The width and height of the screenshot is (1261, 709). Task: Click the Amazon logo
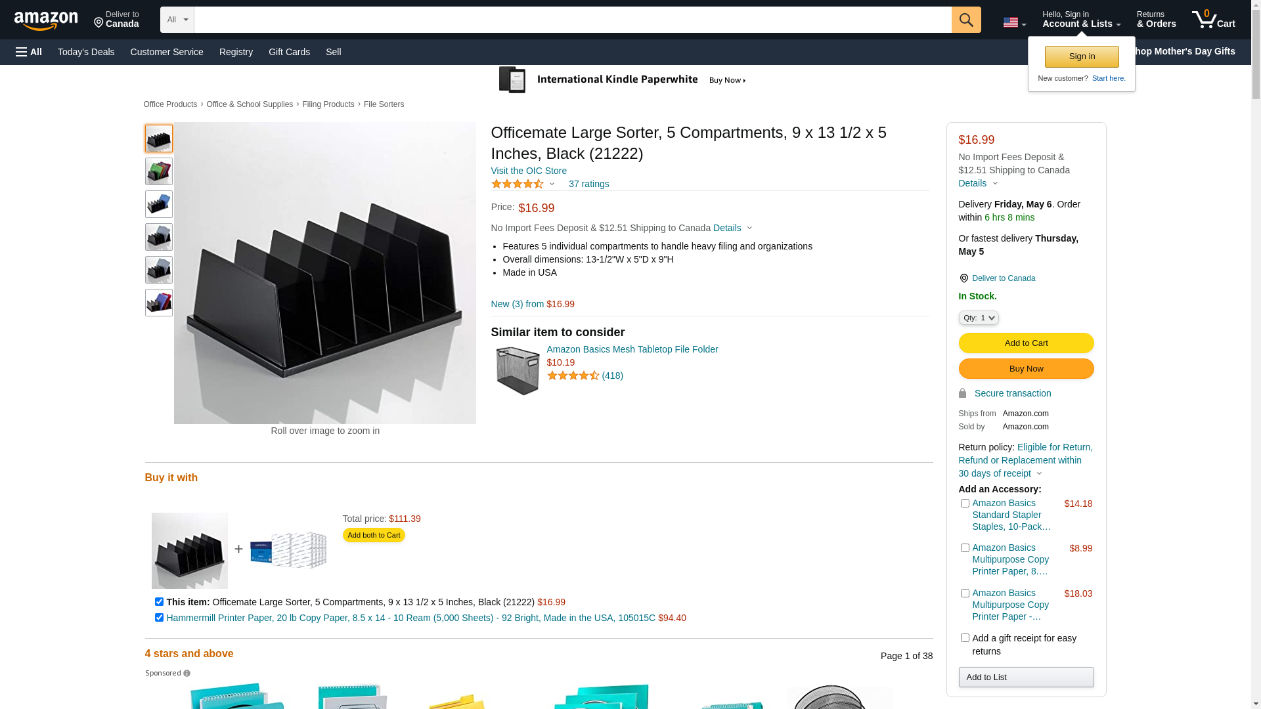coord(46,20)
